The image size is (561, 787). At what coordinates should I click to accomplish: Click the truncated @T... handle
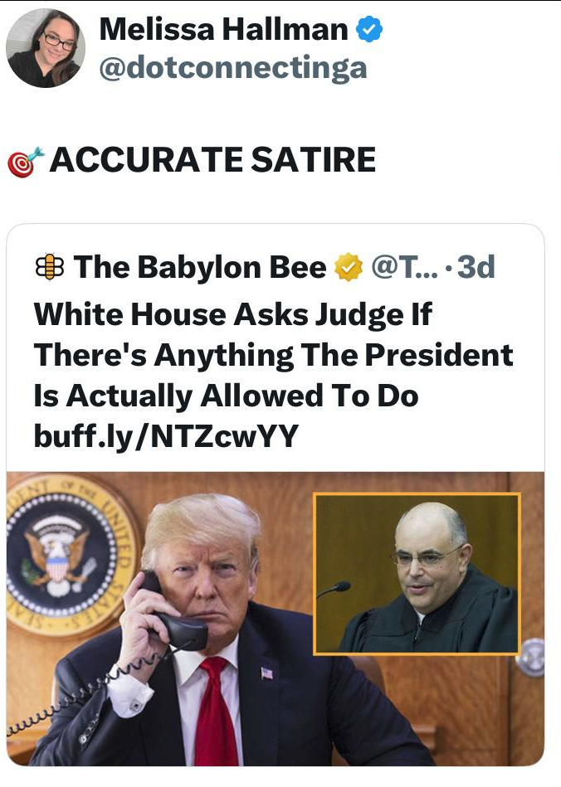point(404,267)
